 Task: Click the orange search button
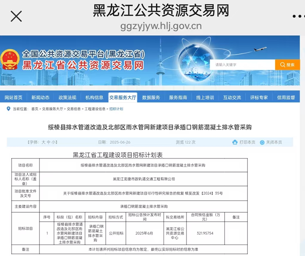[x=288, y=64]
